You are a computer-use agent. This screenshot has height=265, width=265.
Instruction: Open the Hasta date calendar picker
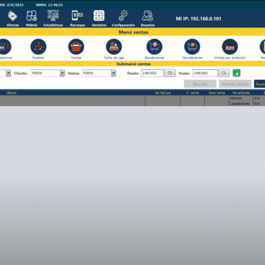224,73
